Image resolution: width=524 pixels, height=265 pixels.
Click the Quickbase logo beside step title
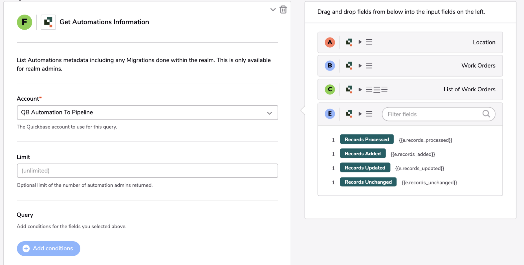tap(48, 22)
